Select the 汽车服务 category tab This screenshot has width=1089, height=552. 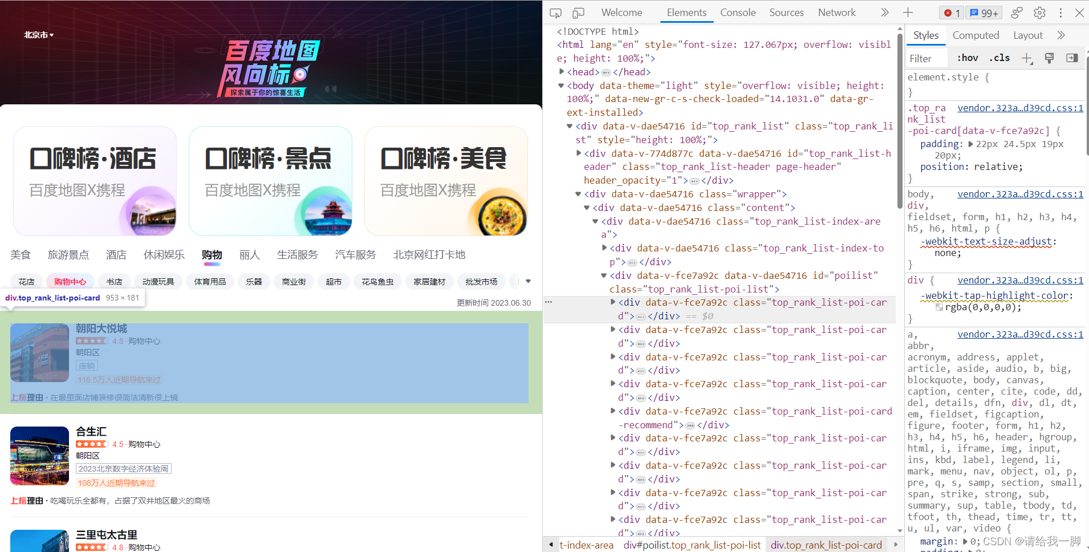click(x=356, y=255)
